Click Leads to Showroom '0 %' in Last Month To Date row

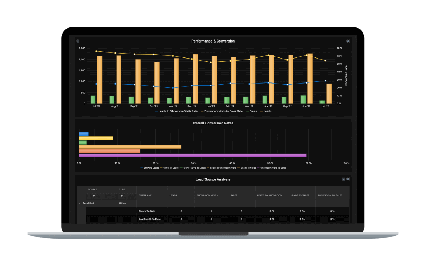pyautogui.click(x=272, y=219)
